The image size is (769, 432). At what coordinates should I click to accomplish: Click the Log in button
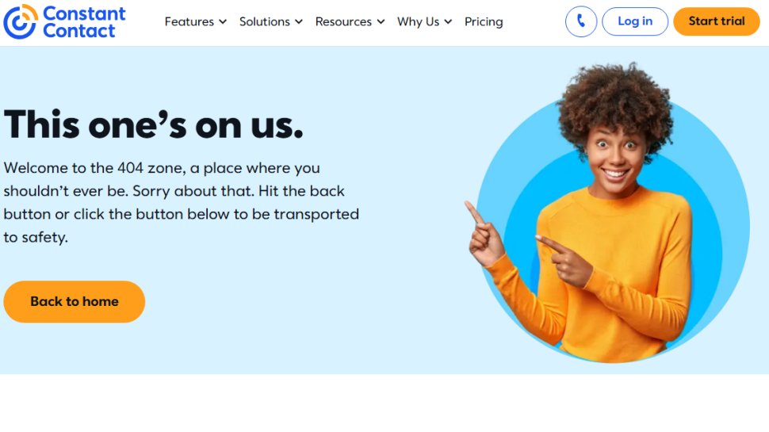tap(634, 21)
